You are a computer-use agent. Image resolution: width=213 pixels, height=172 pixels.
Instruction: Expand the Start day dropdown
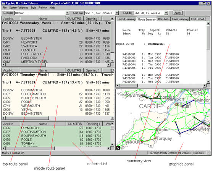[x=117, y=13]
